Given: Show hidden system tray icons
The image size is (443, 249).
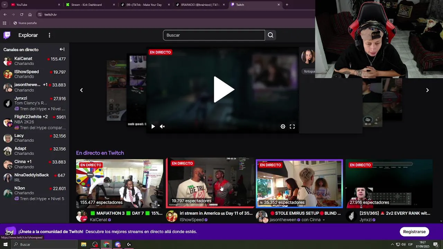Looking at the screenshot, I should [392, 245].
